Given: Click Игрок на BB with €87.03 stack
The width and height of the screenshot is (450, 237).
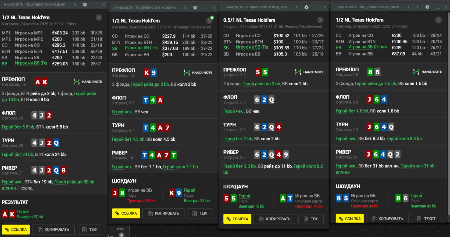Looking at the screenshot, I should (x=360, y=54).
